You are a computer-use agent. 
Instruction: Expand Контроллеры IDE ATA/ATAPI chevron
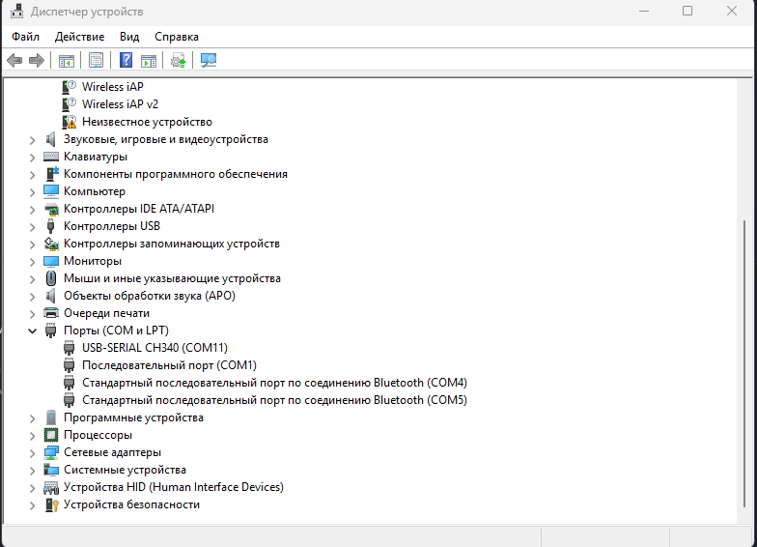[x=33, y=210]
